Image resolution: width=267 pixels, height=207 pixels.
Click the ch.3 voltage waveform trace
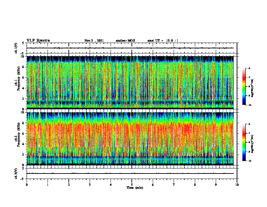tap(130, 174)
